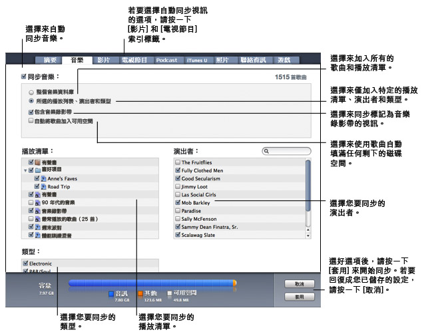
Task: Uncheck Sammy Dean Finatra, Sr. checkbox
Action: point(178,226)
